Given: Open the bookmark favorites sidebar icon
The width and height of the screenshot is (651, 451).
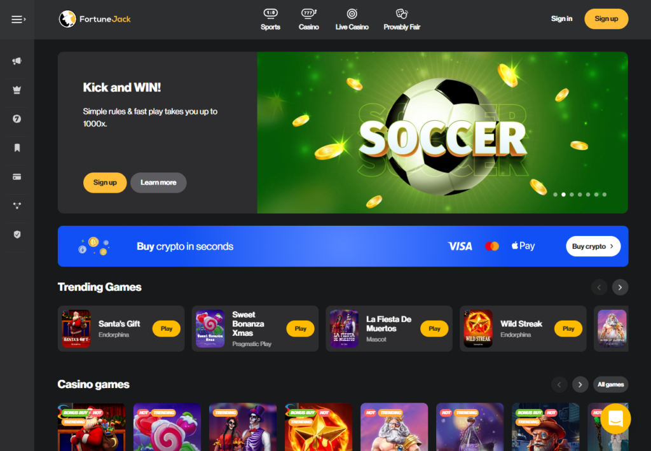Looking at the screenshot, I should pos(17,148).
